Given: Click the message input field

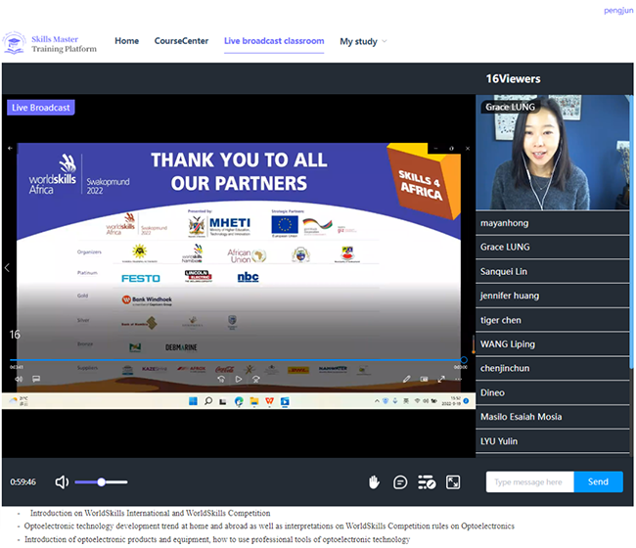Looking at the screenshot, I should tap(529, 481).
